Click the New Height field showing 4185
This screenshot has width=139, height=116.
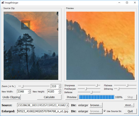[x=53, y=92]
